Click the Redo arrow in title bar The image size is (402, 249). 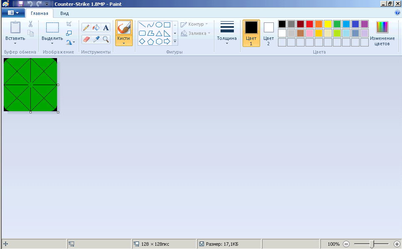point(39,4)
